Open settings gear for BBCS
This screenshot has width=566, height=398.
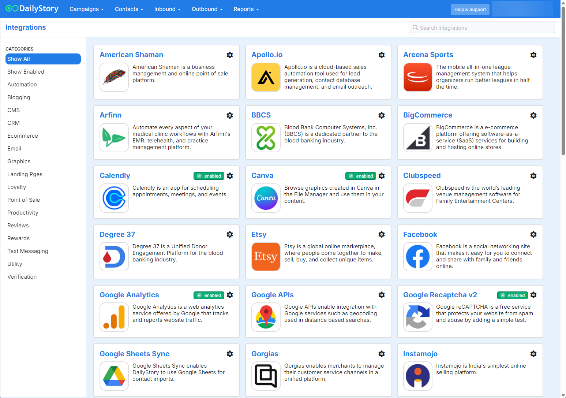coord(382,115)
